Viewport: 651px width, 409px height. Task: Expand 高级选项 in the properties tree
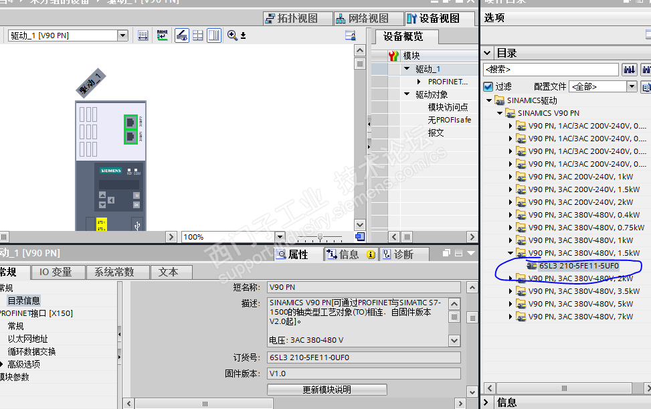coord(1,364)
